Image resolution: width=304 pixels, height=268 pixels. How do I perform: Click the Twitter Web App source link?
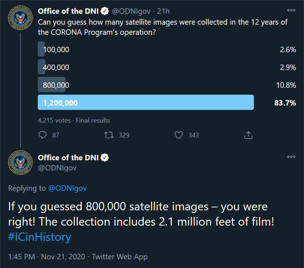pyautogui.click(x=119, y=257)
